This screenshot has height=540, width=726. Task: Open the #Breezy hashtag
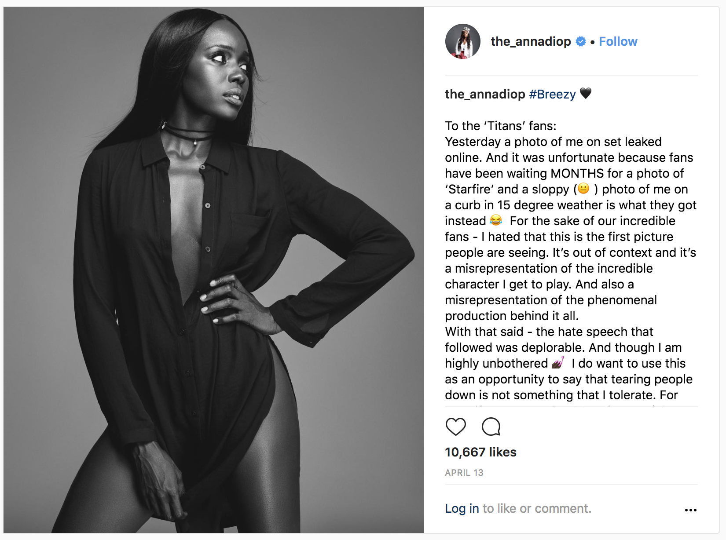(552, 94)
